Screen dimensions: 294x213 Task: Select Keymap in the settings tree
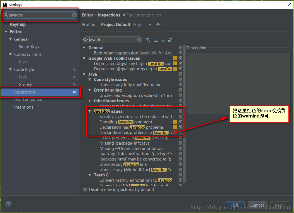point(18,24)
